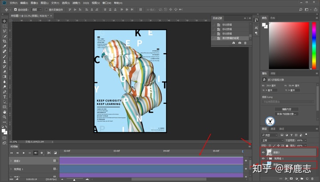Select the Eyedropper tool
Screen dimensions: 320x182
(x=4, y=46)
